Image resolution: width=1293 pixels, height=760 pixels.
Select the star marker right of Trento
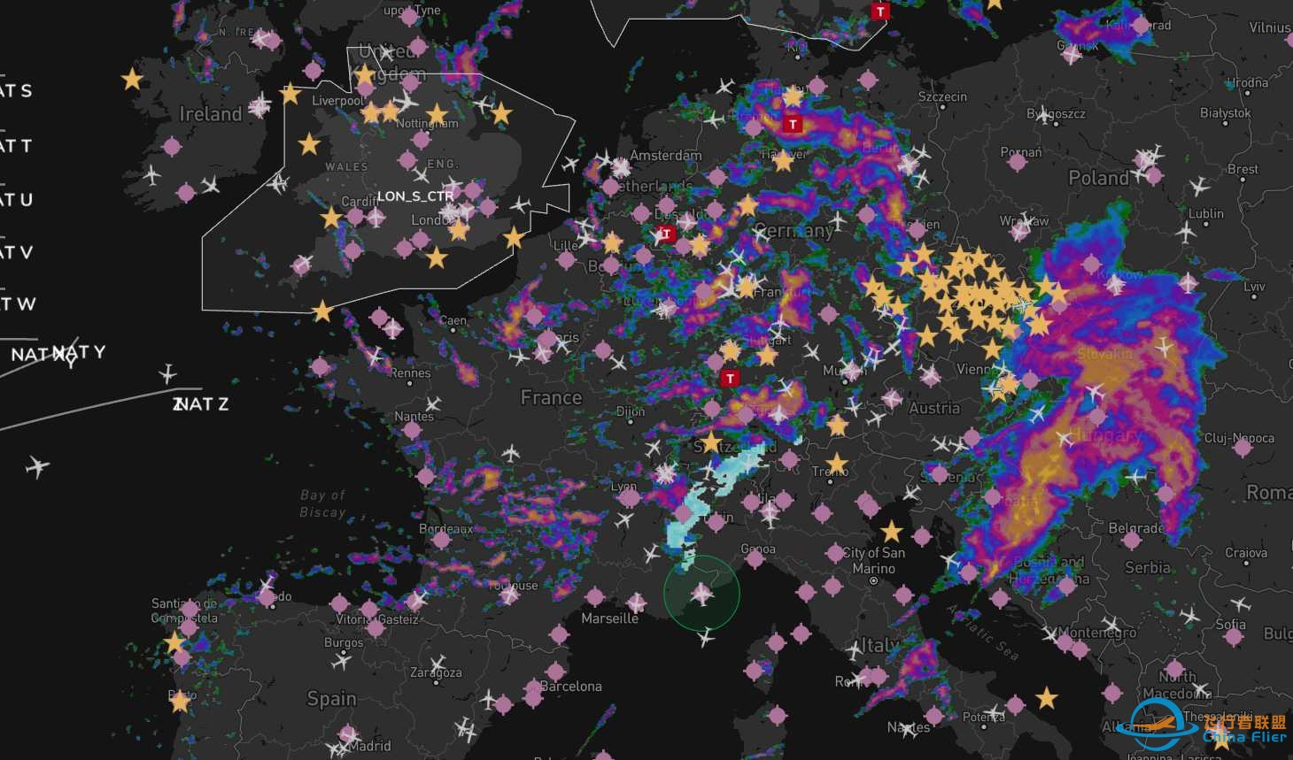(837, 464)
